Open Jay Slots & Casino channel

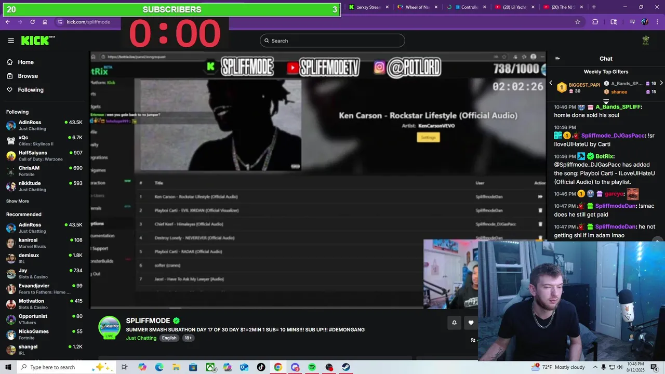tap(44, 273)
